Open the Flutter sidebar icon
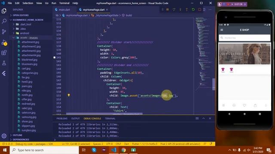The width and height of the screenshot is (275, 154). (x=4, y=74)
